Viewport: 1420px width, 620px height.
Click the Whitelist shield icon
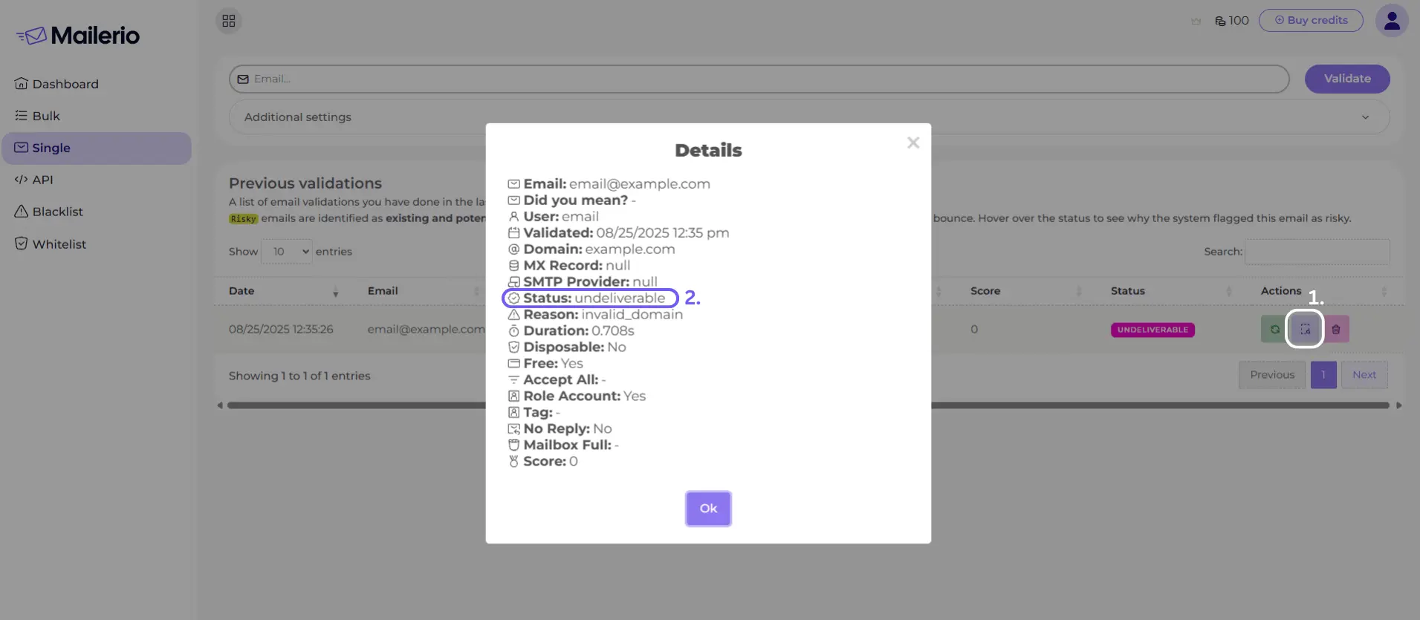tap(21, 243)
